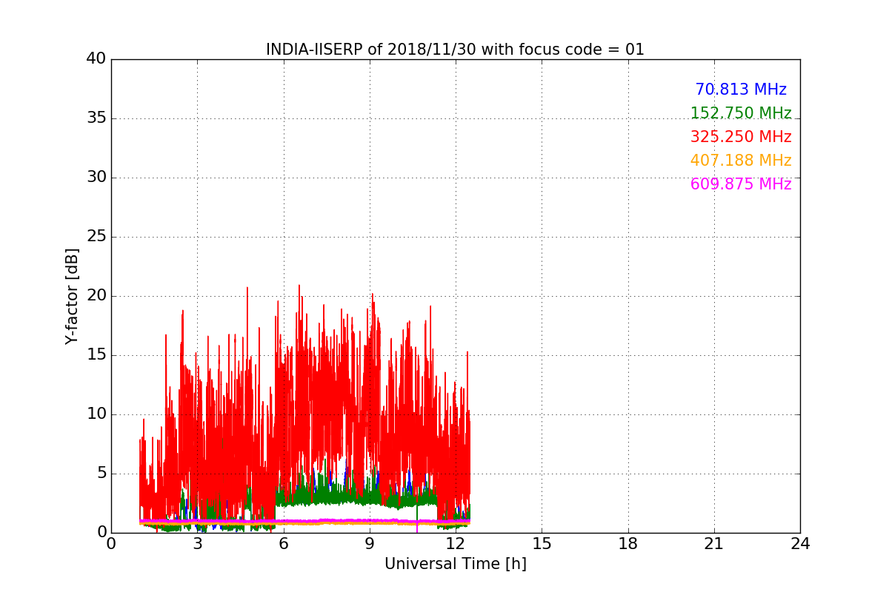Screen dimensions: 889x592
Task: Click the x-axis tick label 18
Action: tap(628, 544)
